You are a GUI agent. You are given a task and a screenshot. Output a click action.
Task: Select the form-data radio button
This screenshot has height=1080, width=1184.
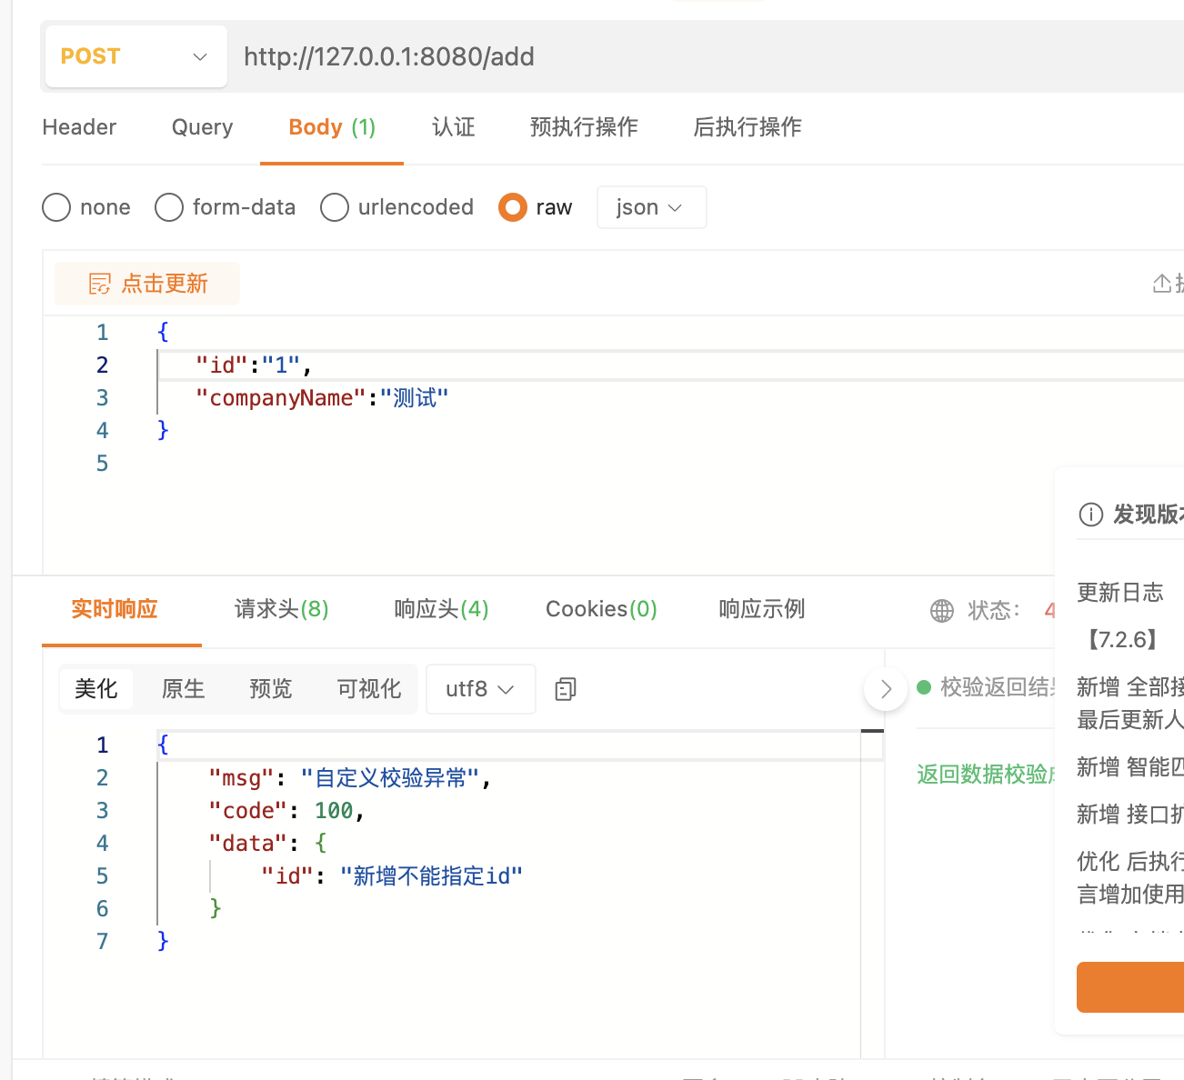click(169, 207)
